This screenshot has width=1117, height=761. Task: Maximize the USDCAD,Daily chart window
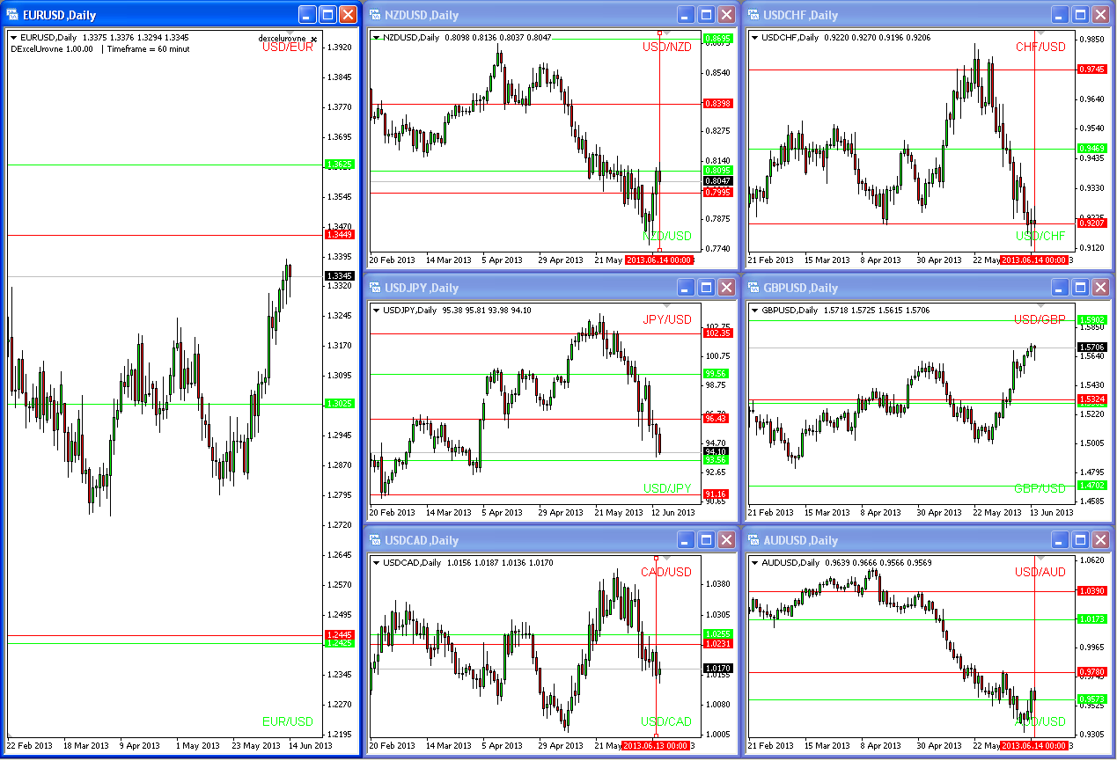tap(705, 540)
